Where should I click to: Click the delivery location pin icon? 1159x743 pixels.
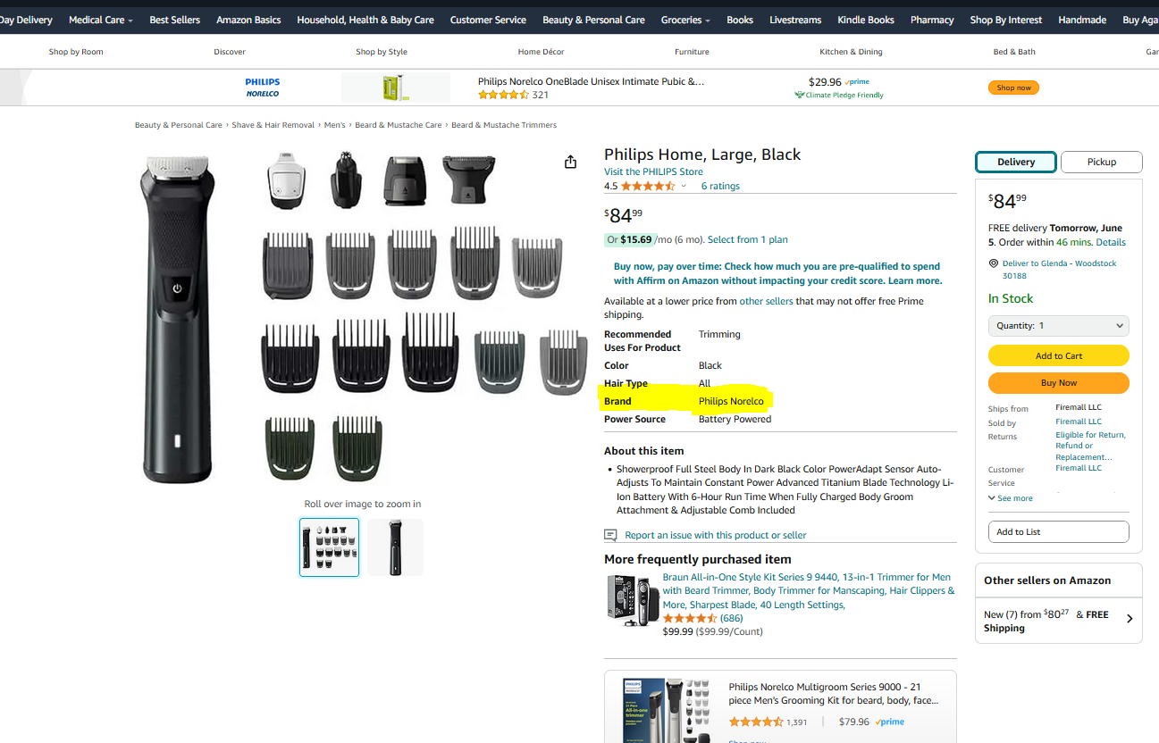994,263
